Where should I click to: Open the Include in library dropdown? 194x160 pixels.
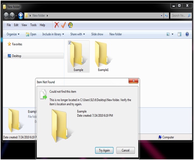[53, 34]
